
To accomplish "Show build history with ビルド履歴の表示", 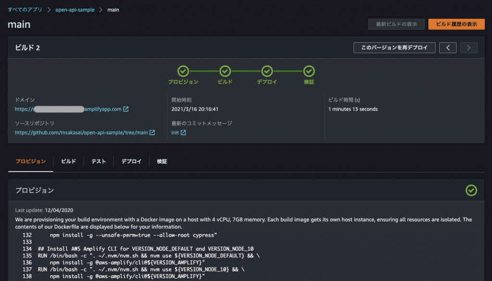I will [x=456, y=24].
